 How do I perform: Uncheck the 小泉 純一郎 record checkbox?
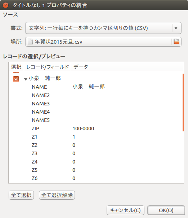16,79
